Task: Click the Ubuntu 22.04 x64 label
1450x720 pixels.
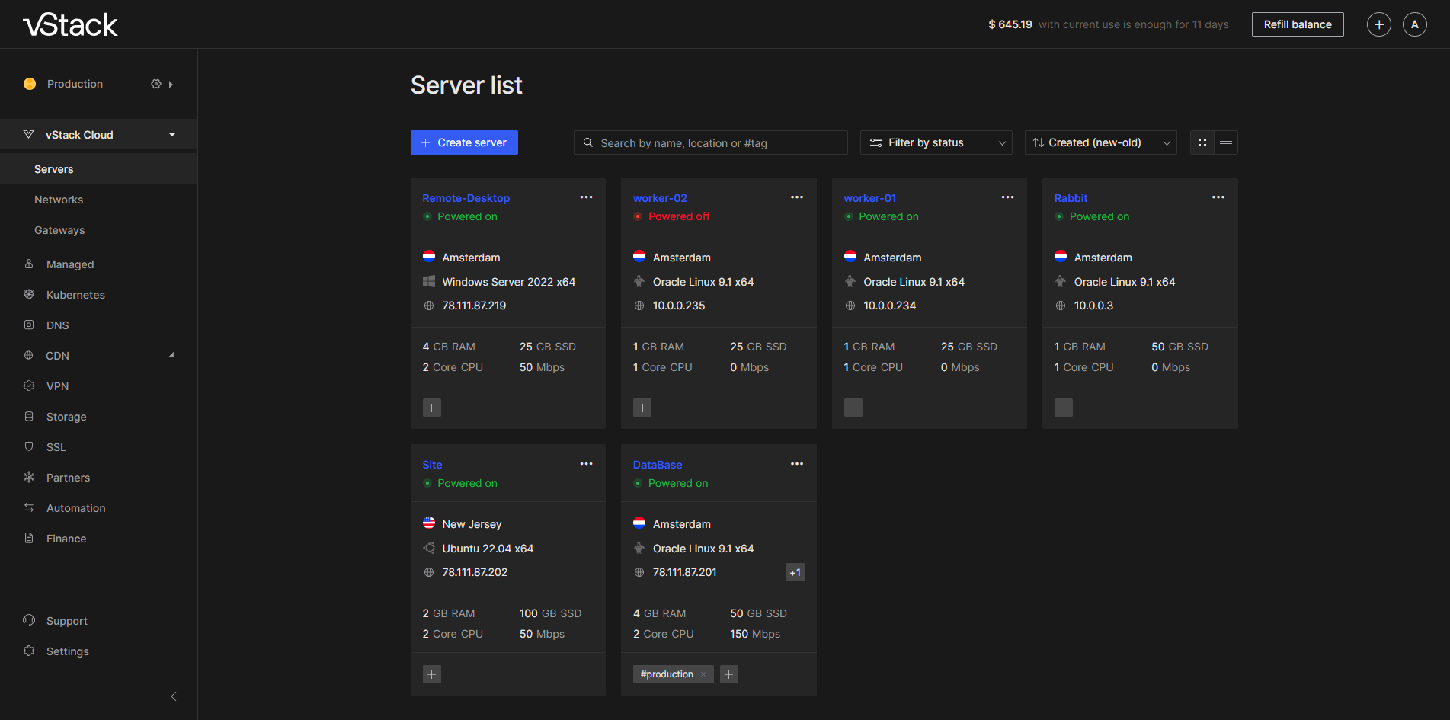Action: [488, 549]
